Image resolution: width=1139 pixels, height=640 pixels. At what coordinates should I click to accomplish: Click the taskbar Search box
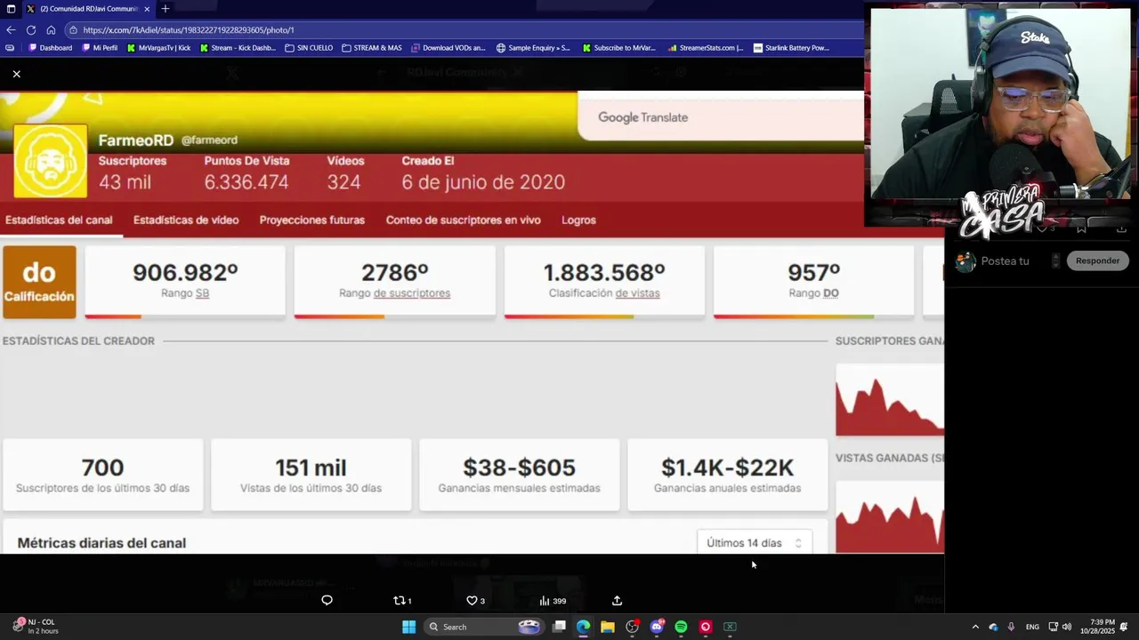pos(484,627)
